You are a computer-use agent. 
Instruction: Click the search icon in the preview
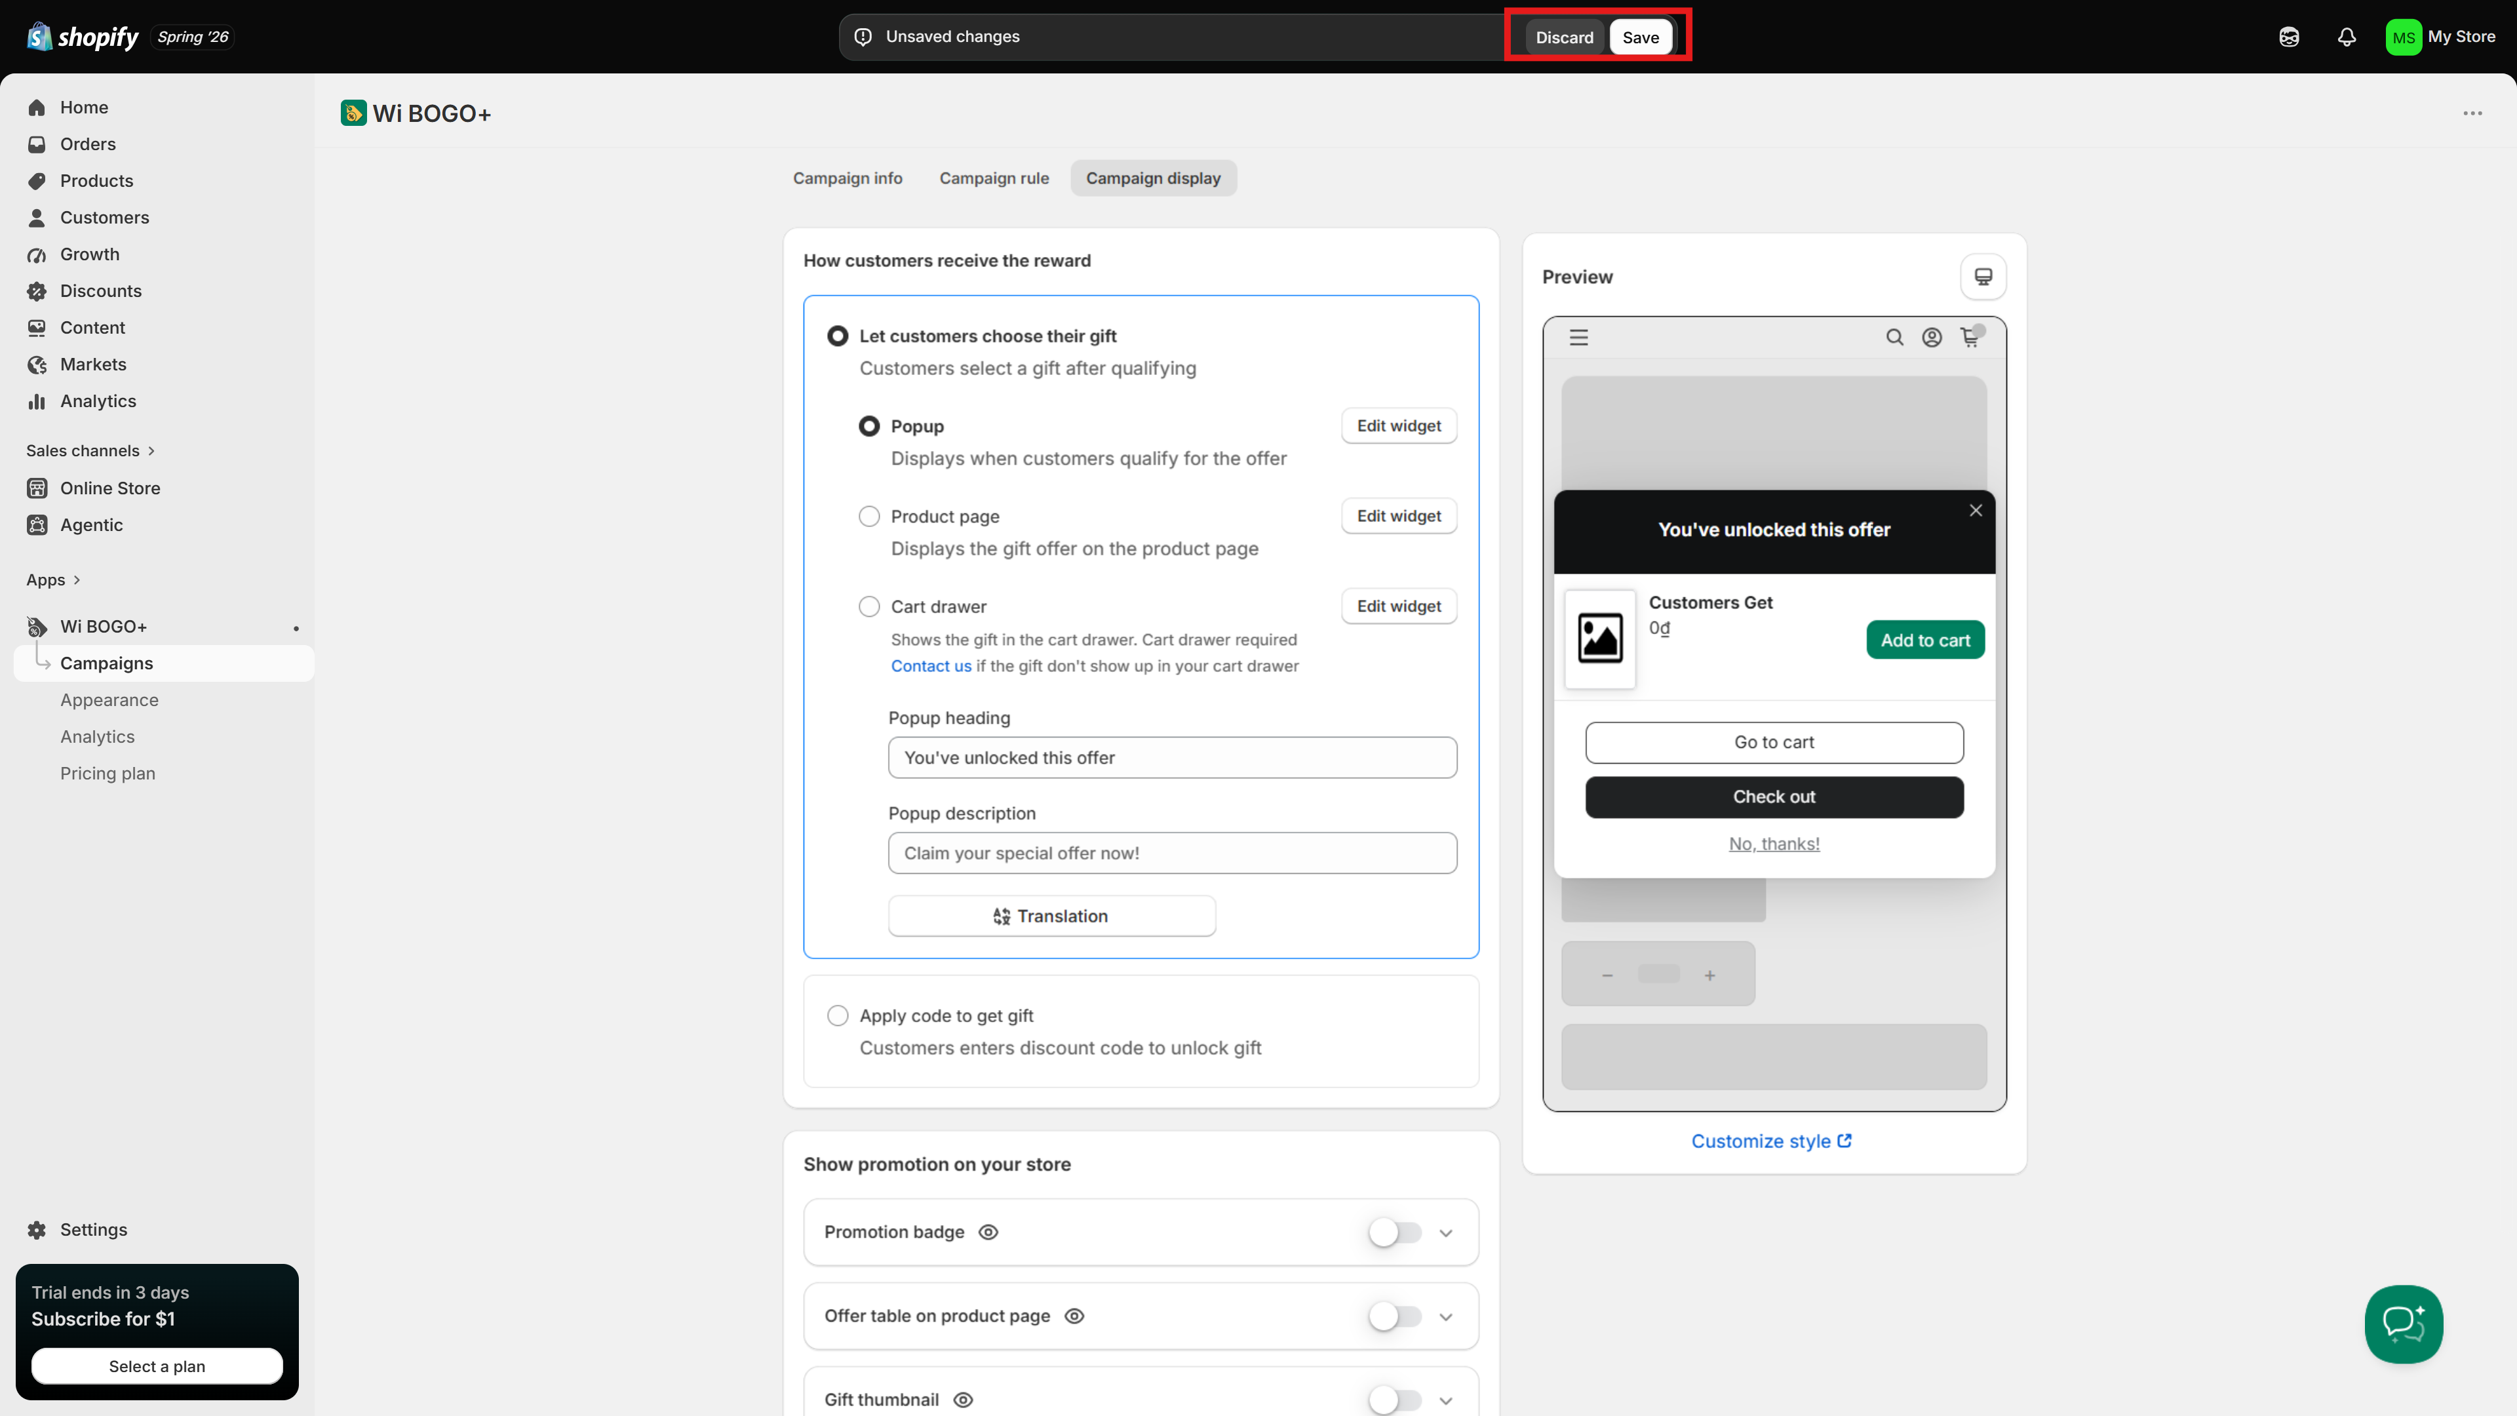coord(1894,337)
